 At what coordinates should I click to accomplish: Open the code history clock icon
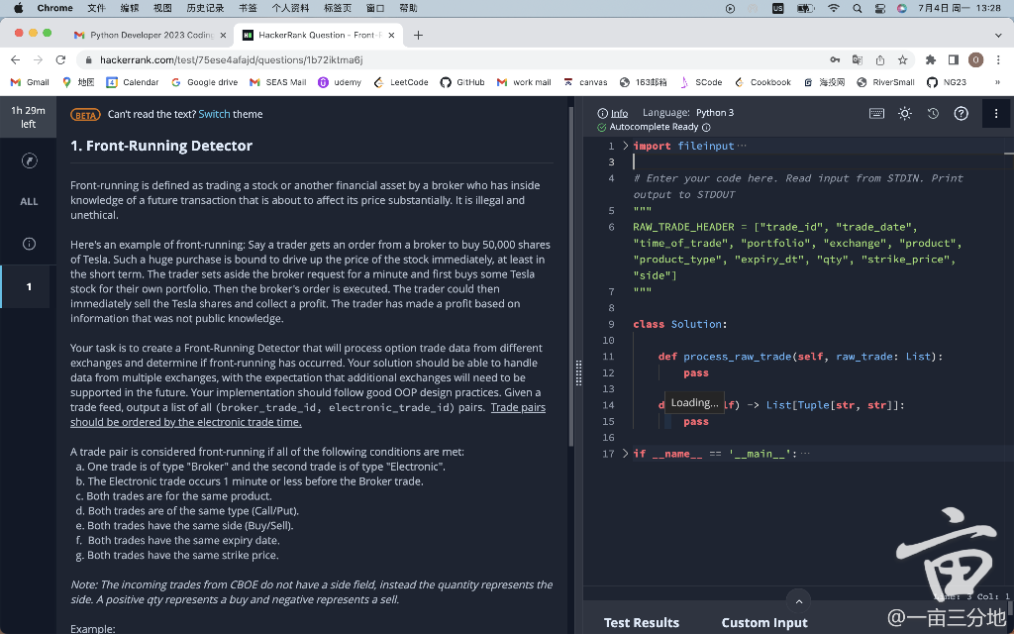pos(933,113)
